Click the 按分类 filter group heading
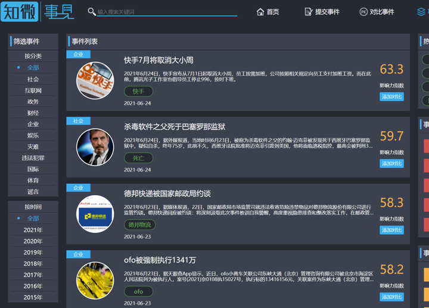Viewport: 429px width, 308px height. [33, 56]
